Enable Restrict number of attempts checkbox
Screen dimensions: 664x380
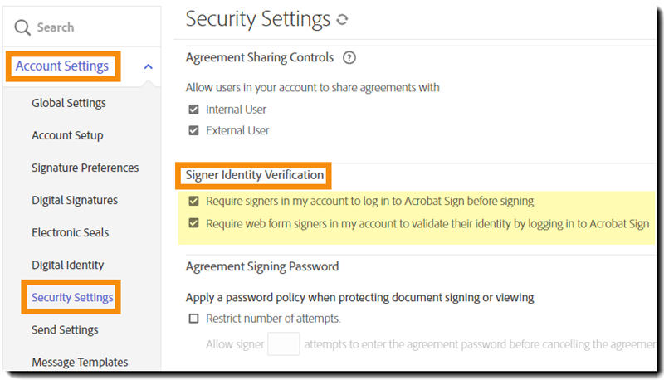pos(193,319)
